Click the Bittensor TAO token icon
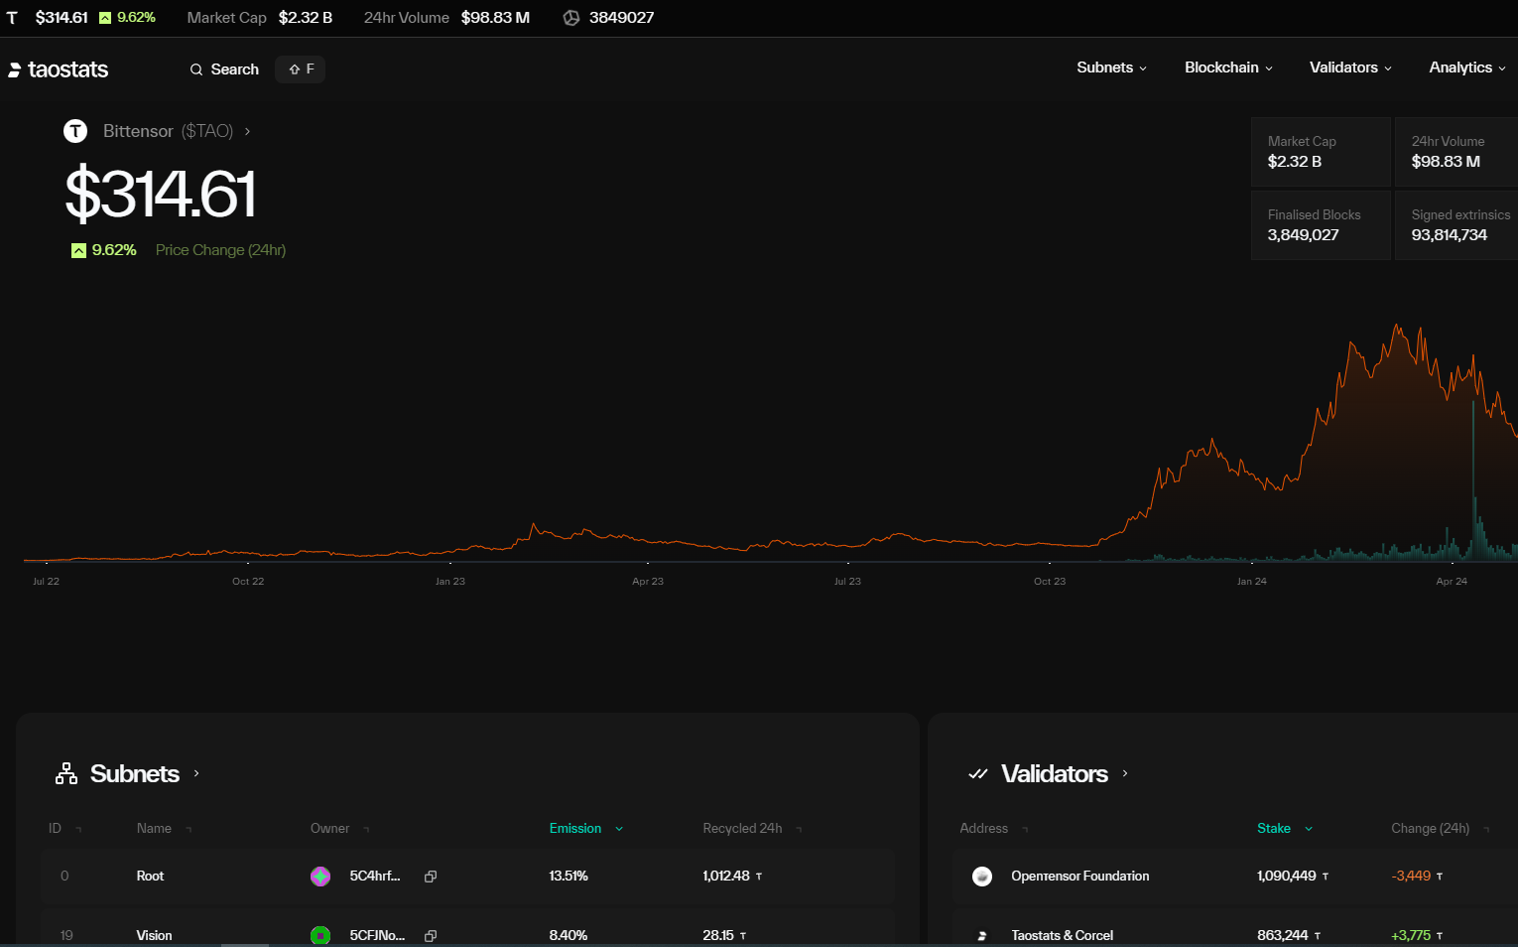Image resolution: width=1518 pixels, height=947 pixels. tap(75, 131)
